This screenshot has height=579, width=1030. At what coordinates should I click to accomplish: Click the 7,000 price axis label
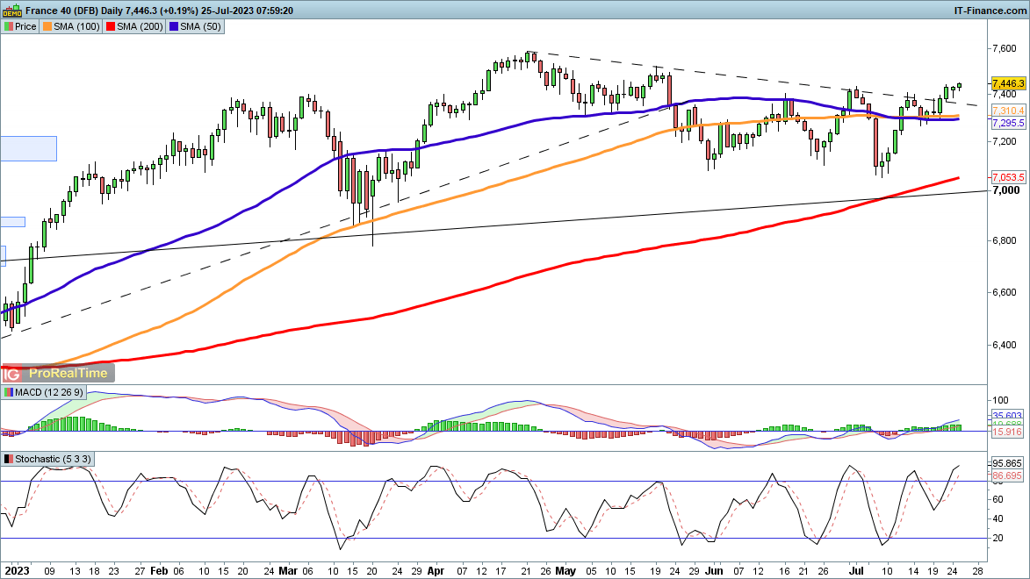click(1005, 189)
